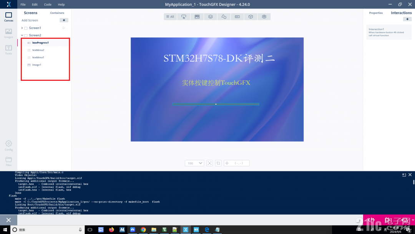415x234 pixels.
Task: Open File Explorer from the taskbar
Action: 154,230
